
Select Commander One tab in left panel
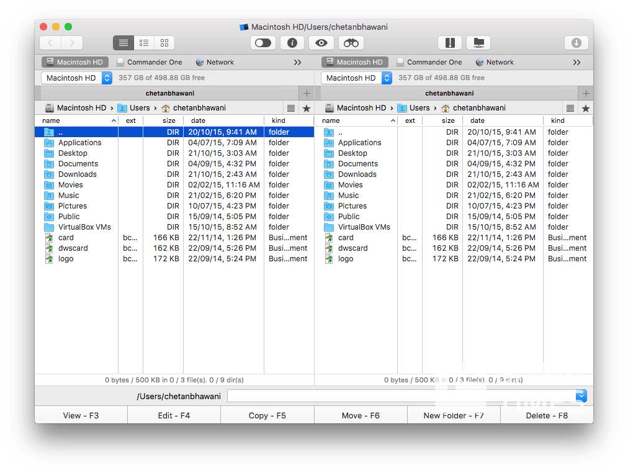[x=150, y=62]
